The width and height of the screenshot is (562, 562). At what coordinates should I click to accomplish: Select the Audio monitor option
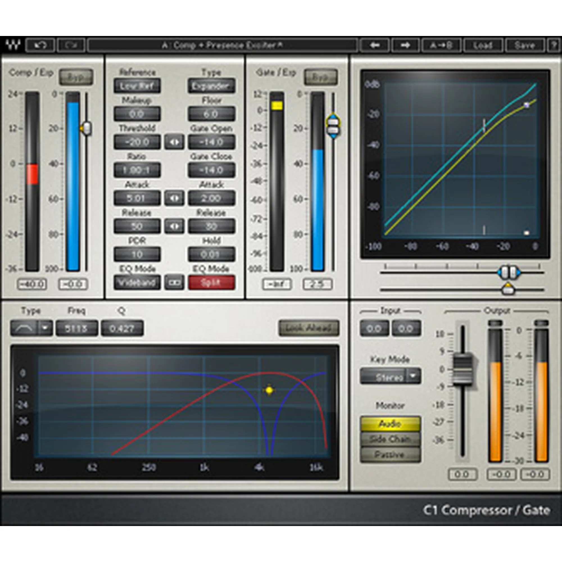coord(390,424)
